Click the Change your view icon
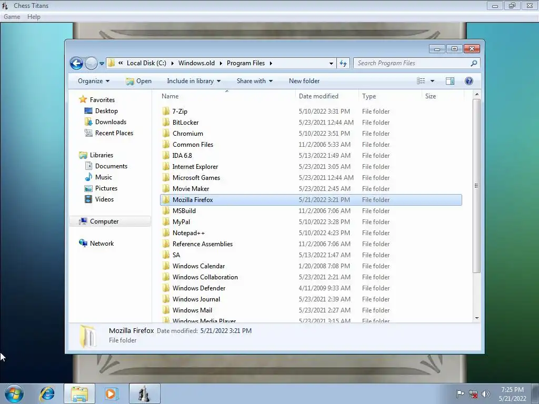This screenshot has width=539, height=404. 421,81
